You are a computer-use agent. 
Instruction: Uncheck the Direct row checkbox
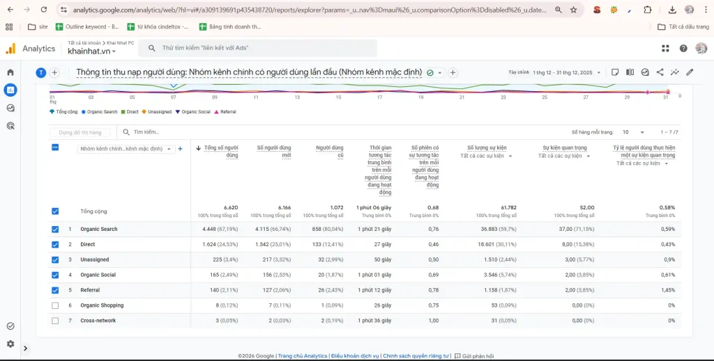pos(55,244)
